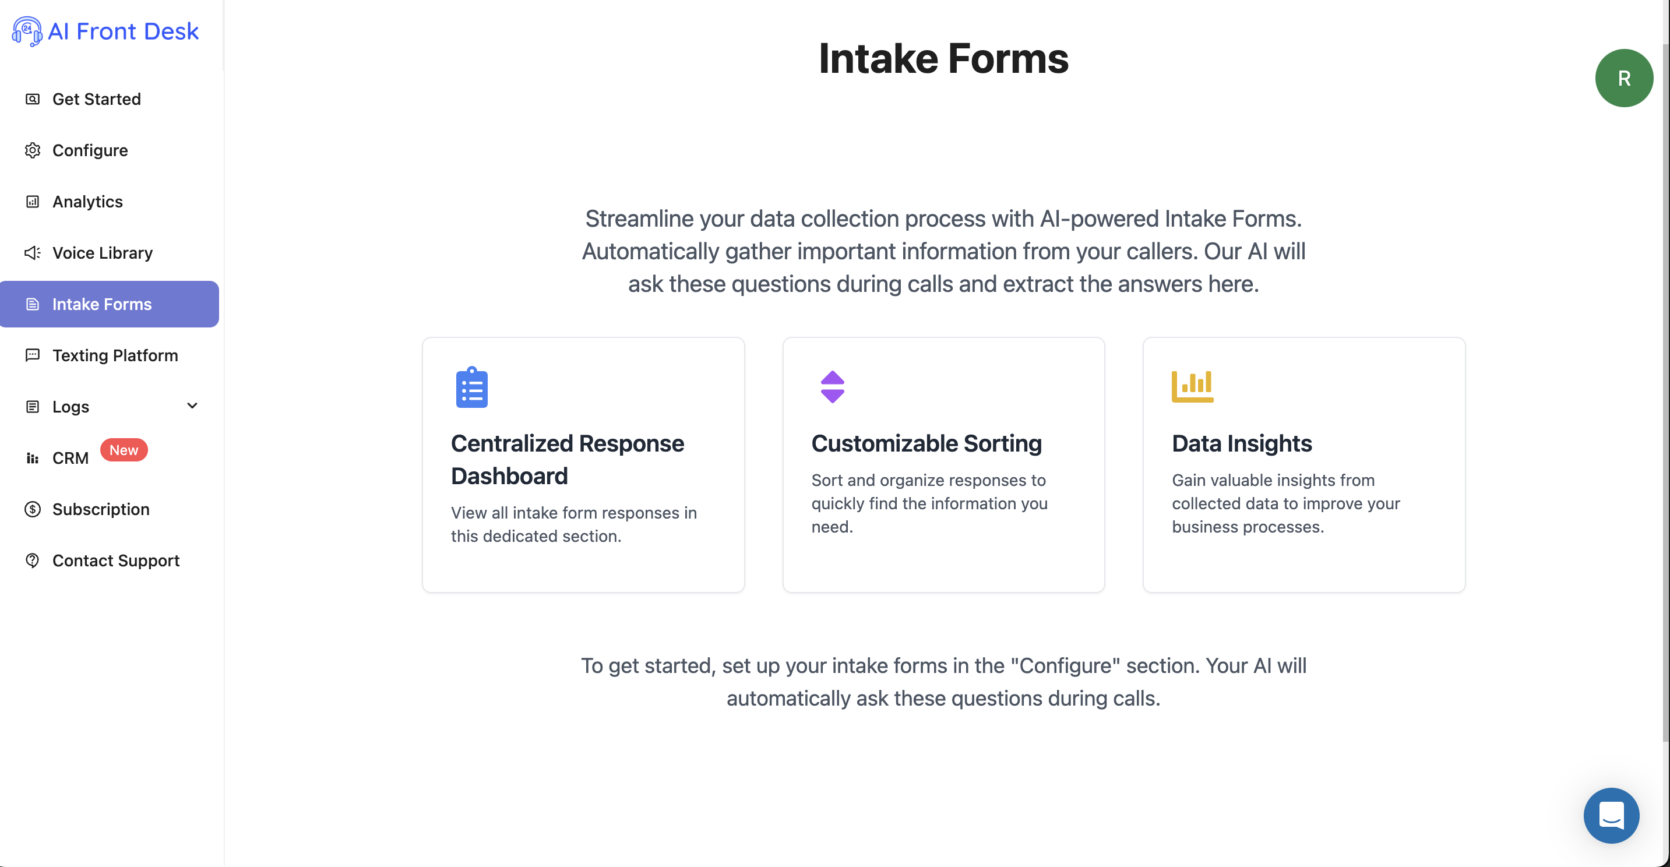
Task: Click the yellow bar chart Data Insights icon
Action: click(1192, 386)
